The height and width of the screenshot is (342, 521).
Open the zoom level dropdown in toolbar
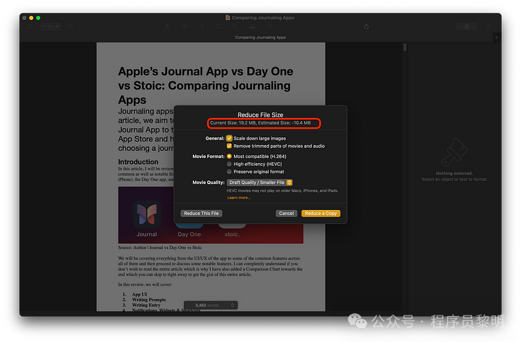(x=50, y=27)
